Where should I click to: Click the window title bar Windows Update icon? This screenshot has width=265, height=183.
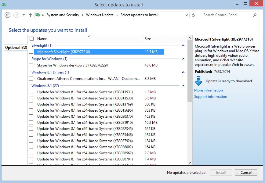pyautogui.click(x=4, y=5)
